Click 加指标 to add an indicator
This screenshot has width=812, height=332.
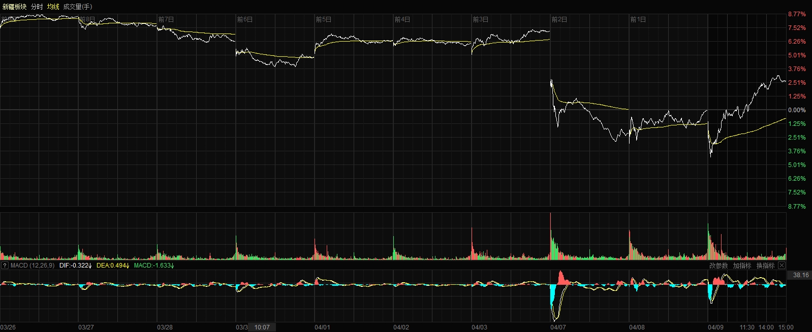[742, 265]
